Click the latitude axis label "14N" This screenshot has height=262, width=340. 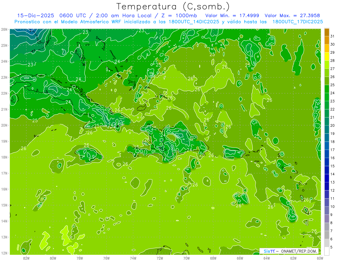(4, 221)
